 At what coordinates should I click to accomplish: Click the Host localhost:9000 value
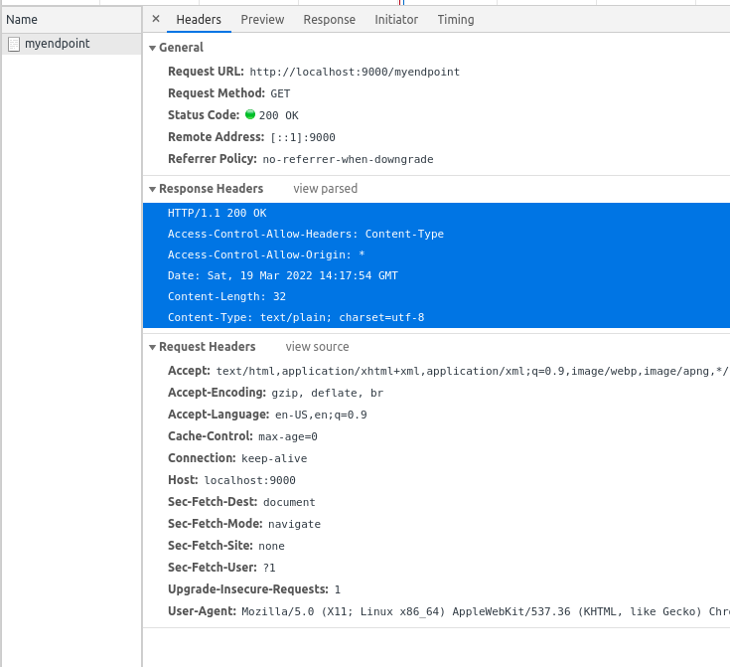point(250,480)
